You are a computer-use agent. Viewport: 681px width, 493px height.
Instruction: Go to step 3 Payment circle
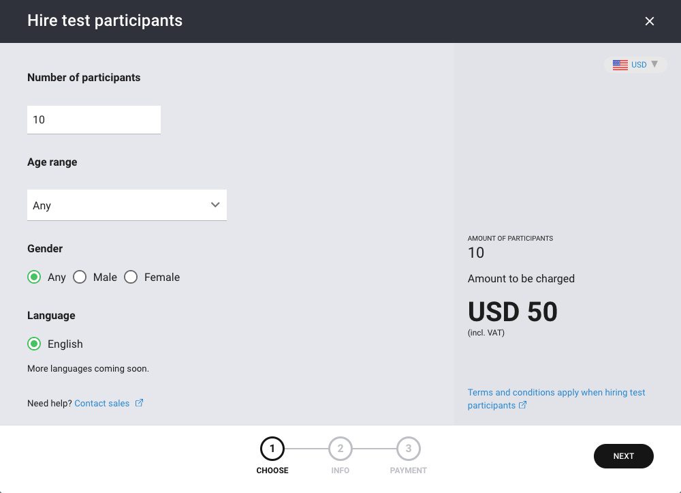tap(408, 449)
